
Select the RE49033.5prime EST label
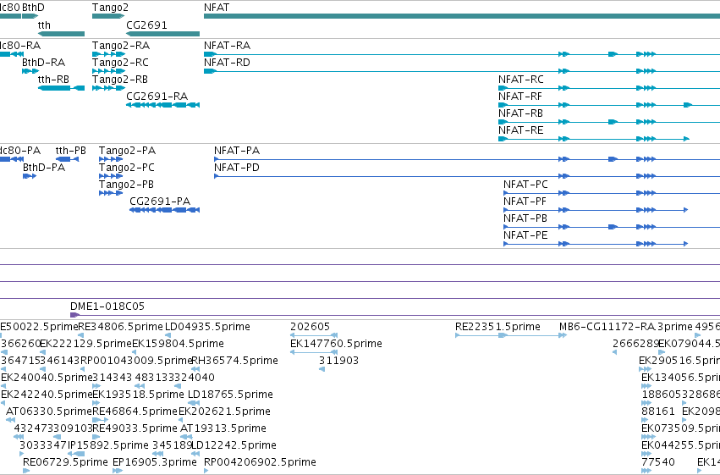coord(135,428)
